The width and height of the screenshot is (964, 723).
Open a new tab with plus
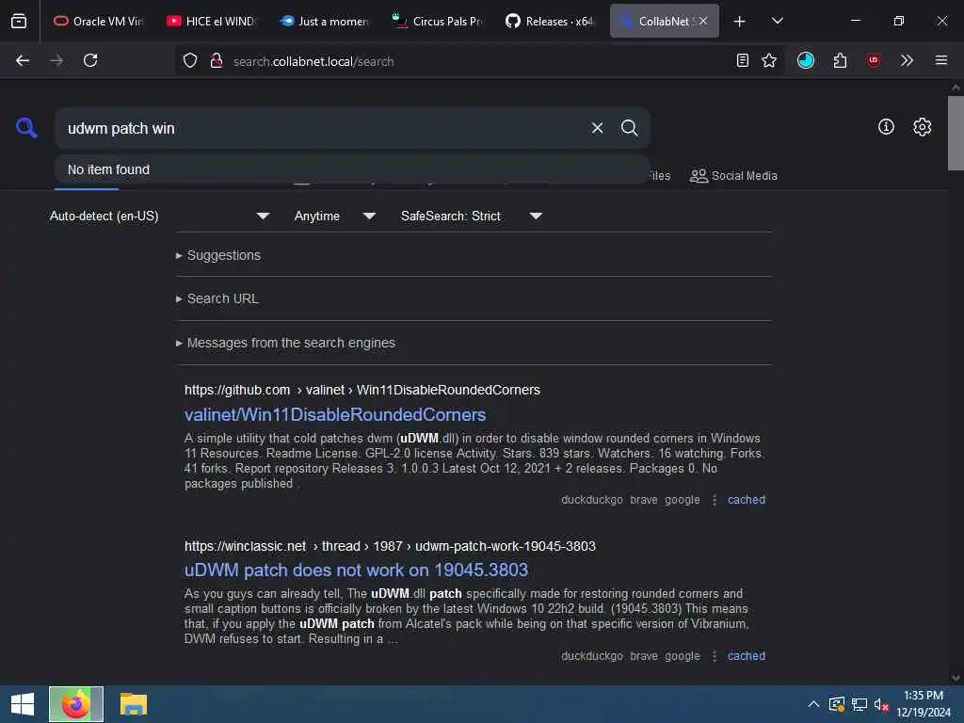[740, 22]
